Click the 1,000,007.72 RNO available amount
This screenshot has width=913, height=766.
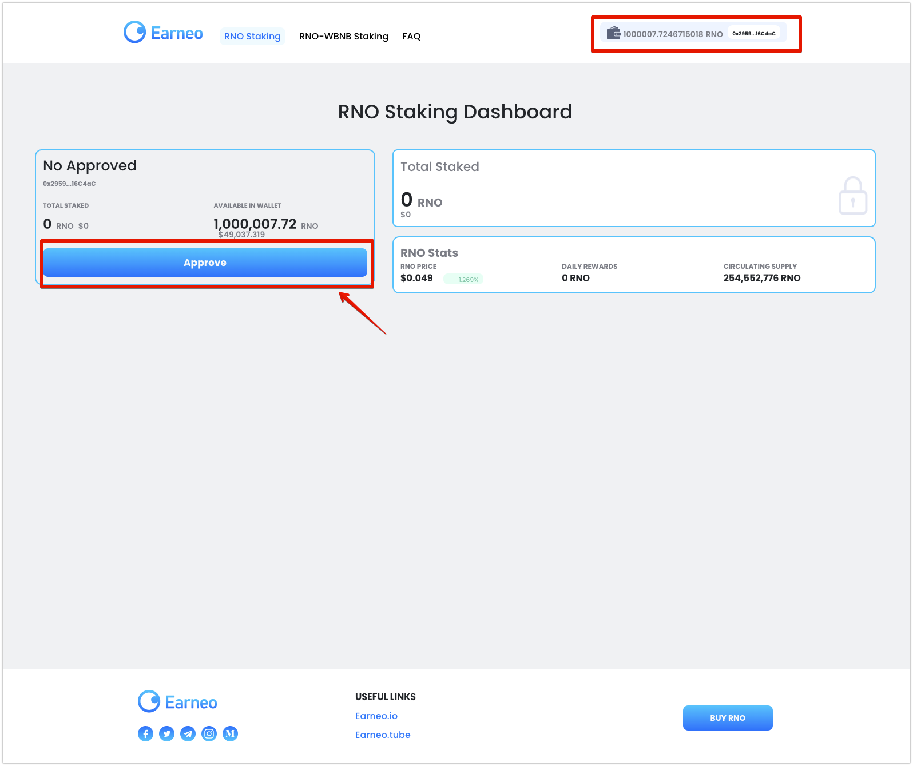click(266, 224)
